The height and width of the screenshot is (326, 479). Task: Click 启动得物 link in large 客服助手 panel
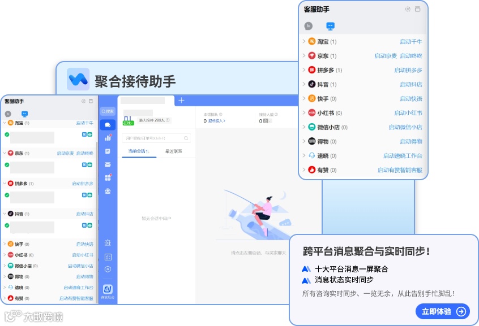411,141
